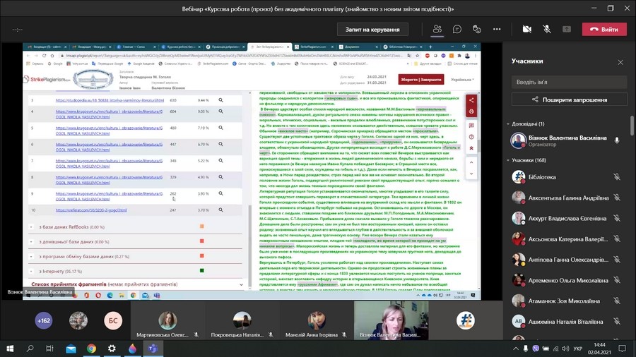The image size is (636, 357).
Task: Click muted mic icon beside Авксентьєва Галина
Action: pos(617,198)
